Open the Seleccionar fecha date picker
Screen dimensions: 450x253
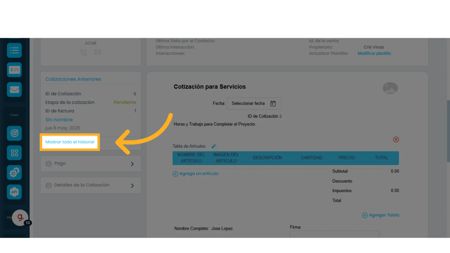point(254,103)
